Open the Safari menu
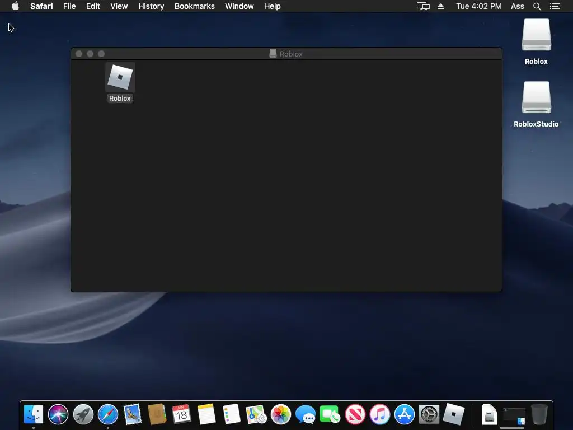The image size is (573, 430). pos(41,6)
